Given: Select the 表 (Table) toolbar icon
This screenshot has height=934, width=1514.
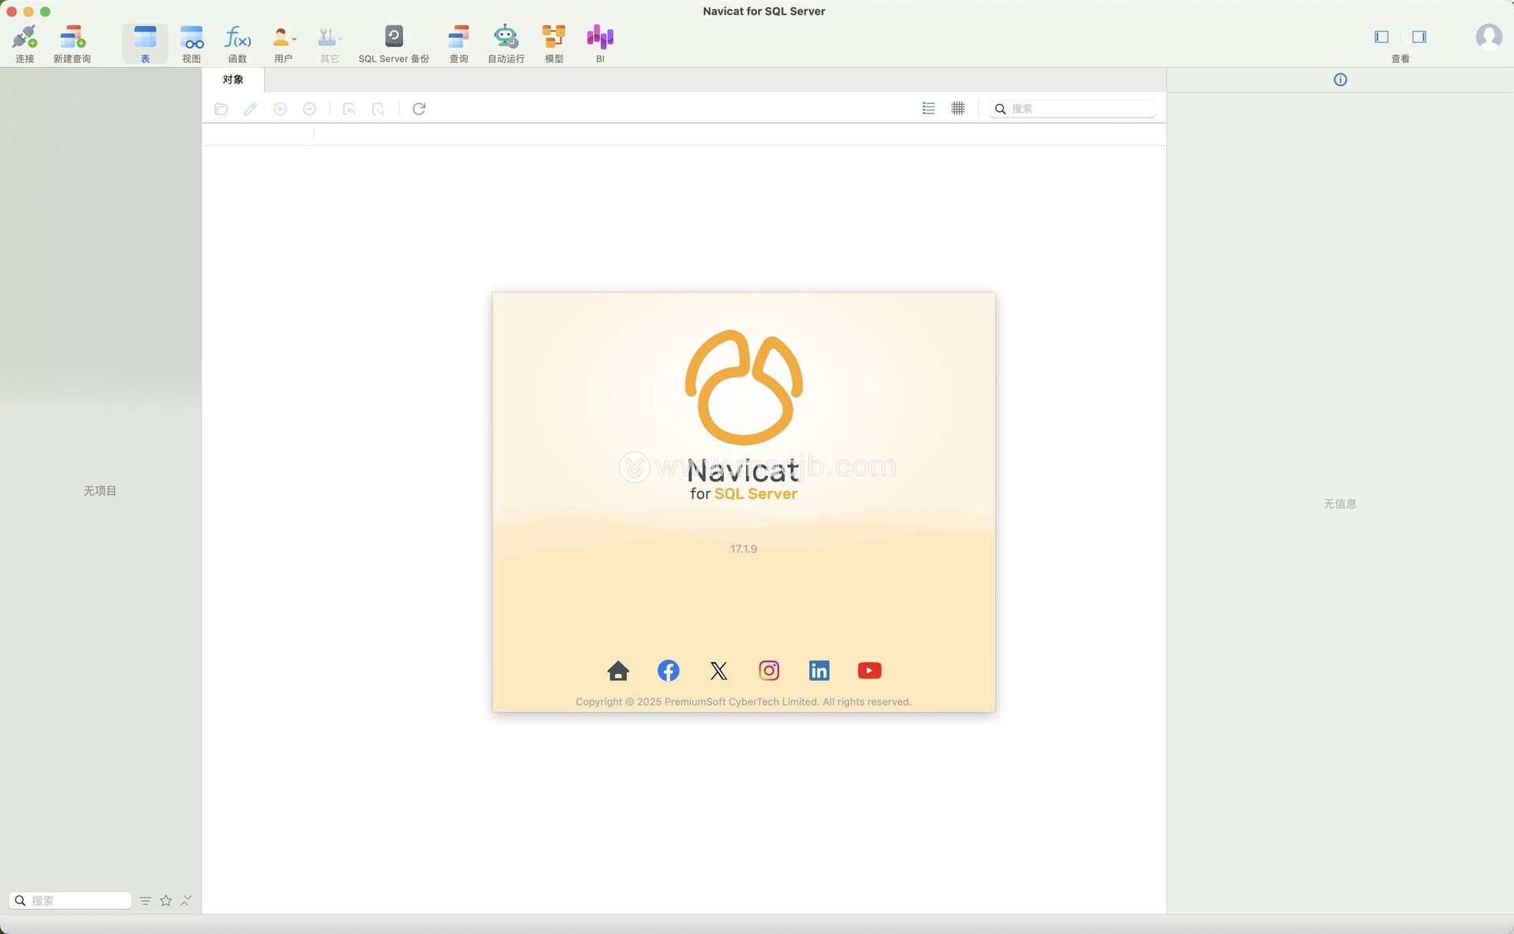Looking at the screenshot, I should click(x=145, y=43).
